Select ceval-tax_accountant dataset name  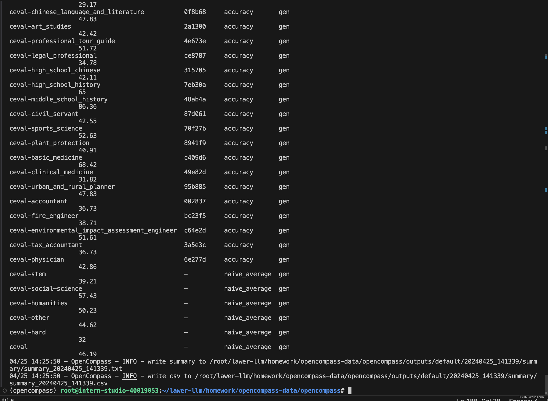[x=46, y=245]
